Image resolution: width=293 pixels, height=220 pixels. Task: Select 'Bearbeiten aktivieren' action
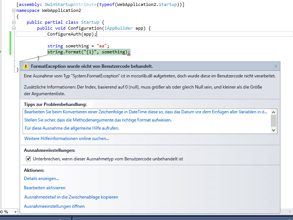click(x=45, y=188)
